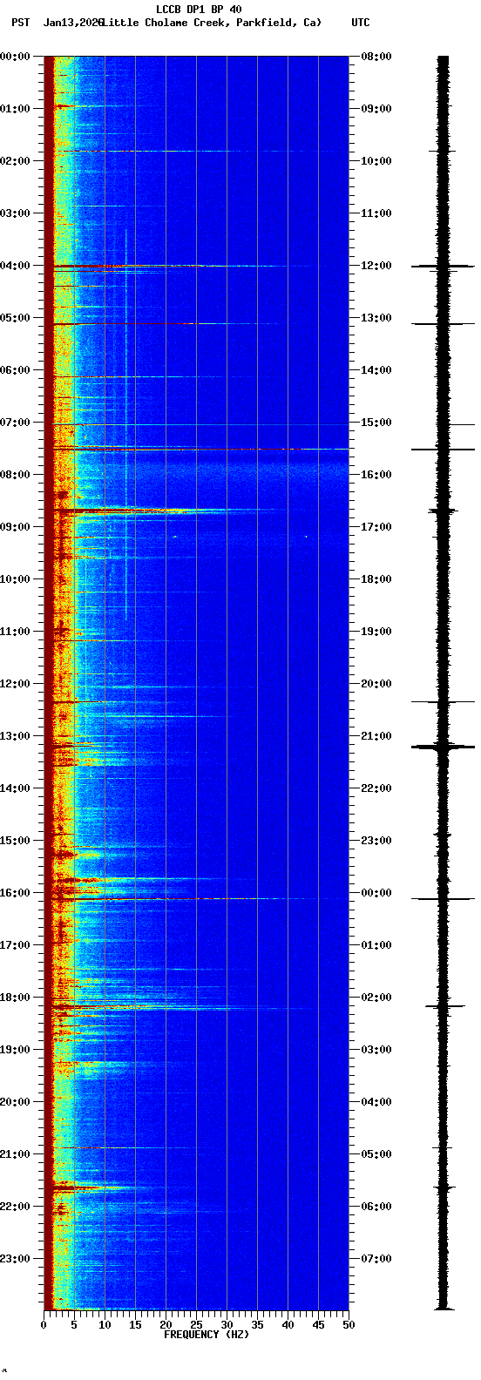481x1380 pixels.
Task: Click the PST time label '04:00'
Action: click(15, 266)
